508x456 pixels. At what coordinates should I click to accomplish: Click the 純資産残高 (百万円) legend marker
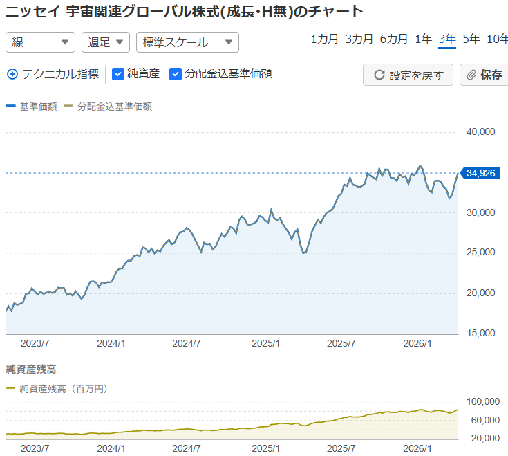tap(10, 389)
